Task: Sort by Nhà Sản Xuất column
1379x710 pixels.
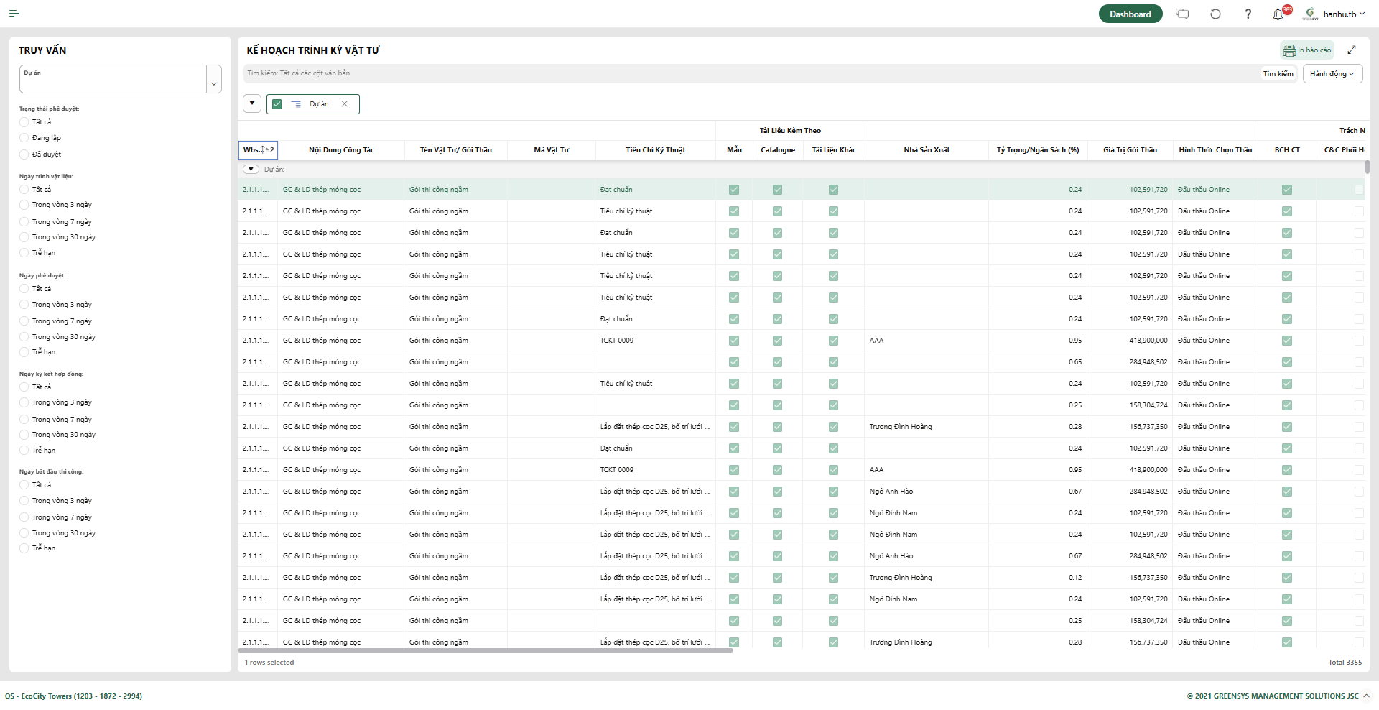Action: point(927,149)
